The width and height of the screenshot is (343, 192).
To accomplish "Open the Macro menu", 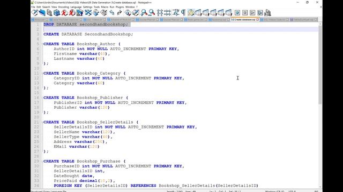I will pos(105,7).
